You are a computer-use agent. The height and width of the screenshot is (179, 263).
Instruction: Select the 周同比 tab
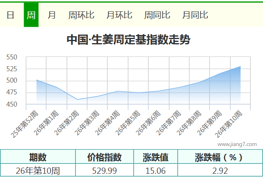click(157, 15)
